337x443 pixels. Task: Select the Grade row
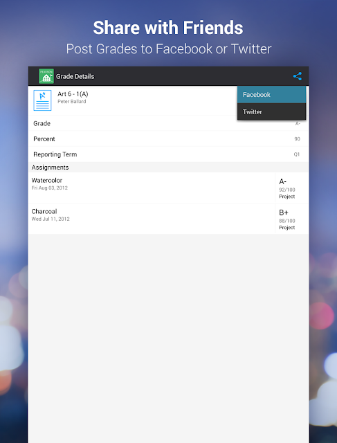pyautogui.click(x=168, y=123)
